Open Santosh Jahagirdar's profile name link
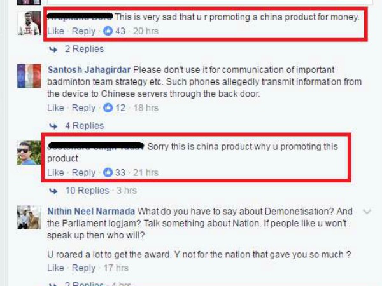The width and height of the screenshot is (382, 286). pyautogui.click(x=89, y=70)
